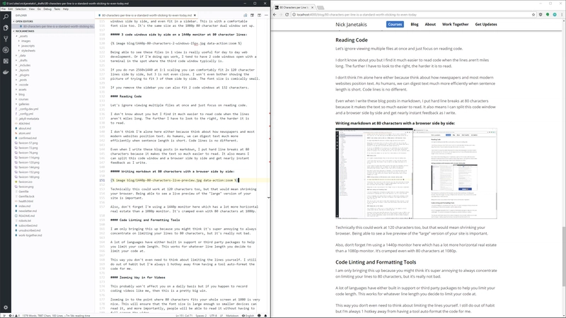Expand the _posts folder
The width and height of the screenshot is (566, 318).
[23, 80]
